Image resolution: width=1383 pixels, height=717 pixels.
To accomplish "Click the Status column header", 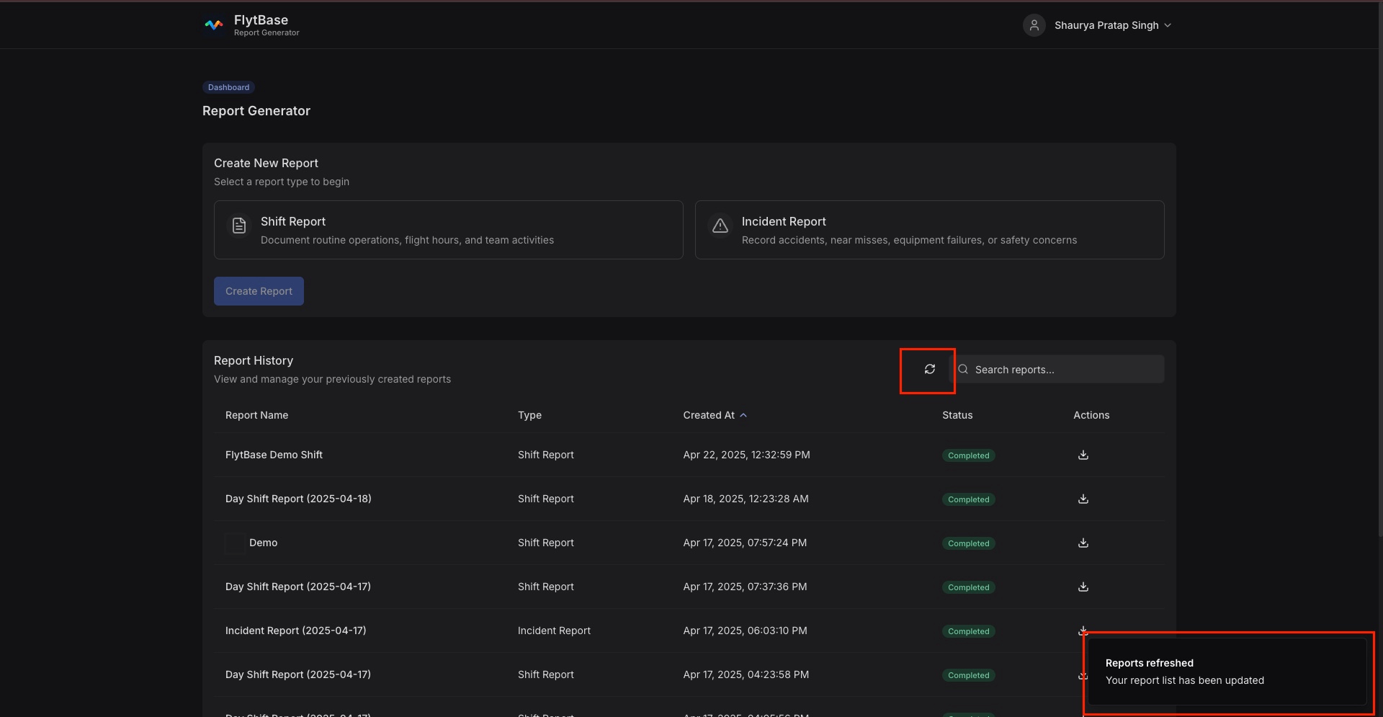I will (x=957, y=416).
